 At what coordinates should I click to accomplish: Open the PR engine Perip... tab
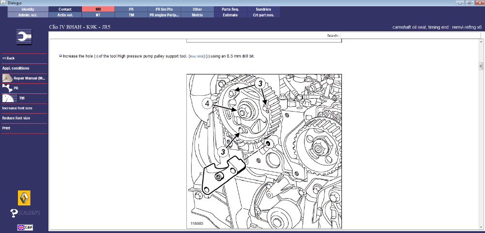click(x=164, y=15)
